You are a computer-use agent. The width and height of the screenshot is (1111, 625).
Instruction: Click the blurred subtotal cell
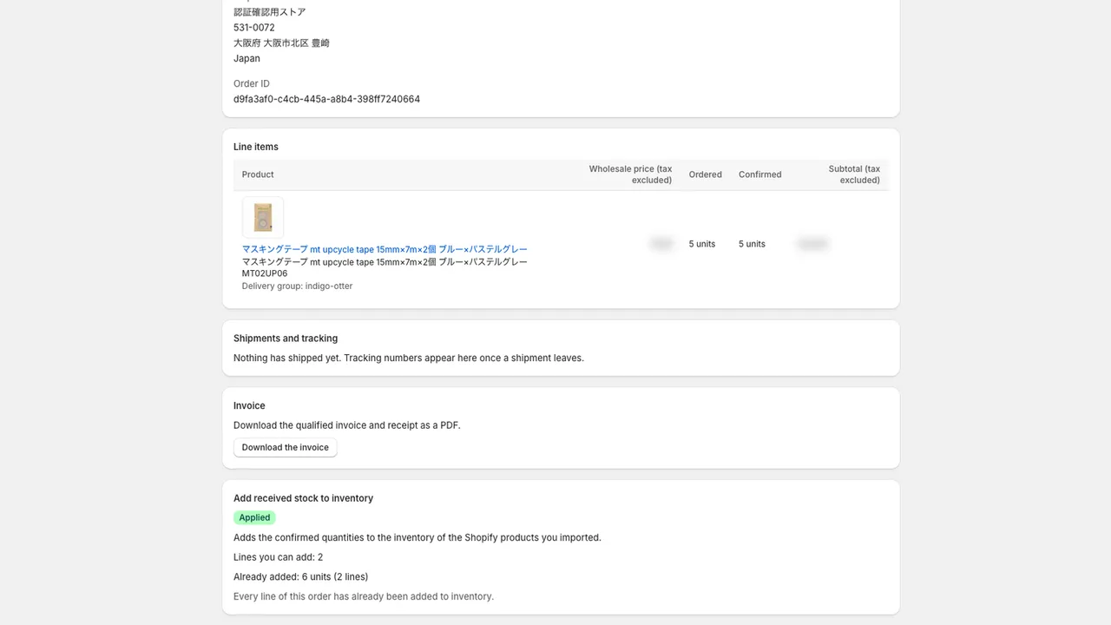[x=812, y=244]
